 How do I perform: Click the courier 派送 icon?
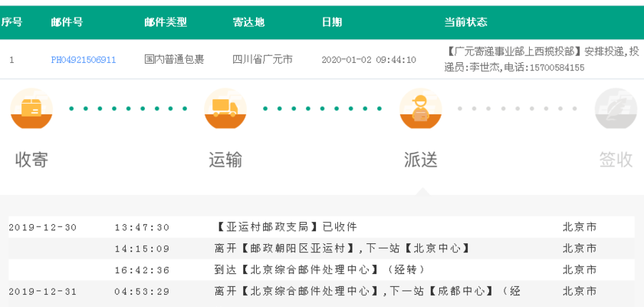pos(421,108)
